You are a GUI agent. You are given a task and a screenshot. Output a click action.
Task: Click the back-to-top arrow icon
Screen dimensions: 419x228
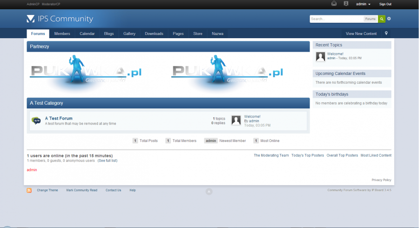click(209, 191)
